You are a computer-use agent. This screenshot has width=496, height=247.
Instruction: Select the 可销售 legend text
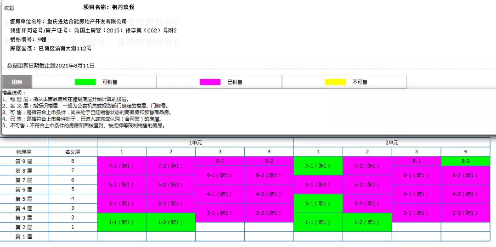[x=110, y=82]
